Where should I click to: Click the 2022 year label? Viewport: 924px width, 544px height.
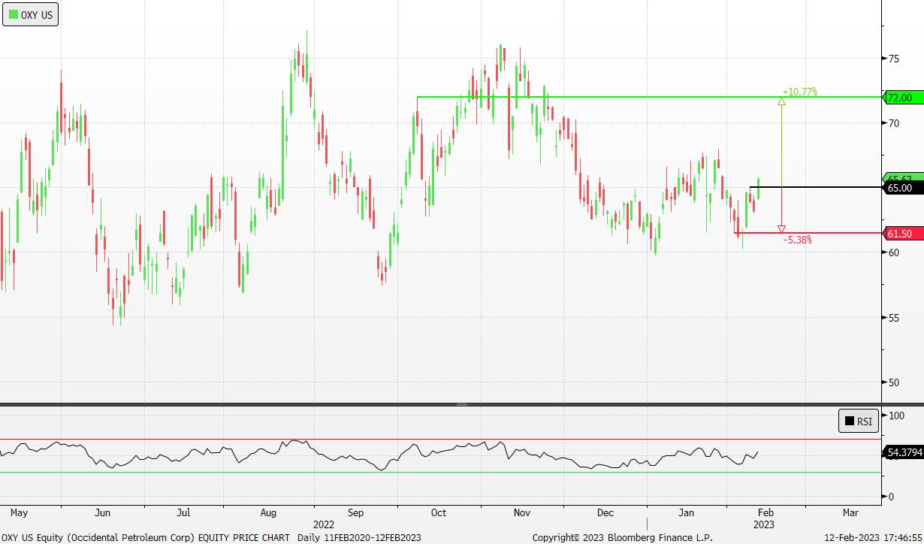[x=324, y=524]
